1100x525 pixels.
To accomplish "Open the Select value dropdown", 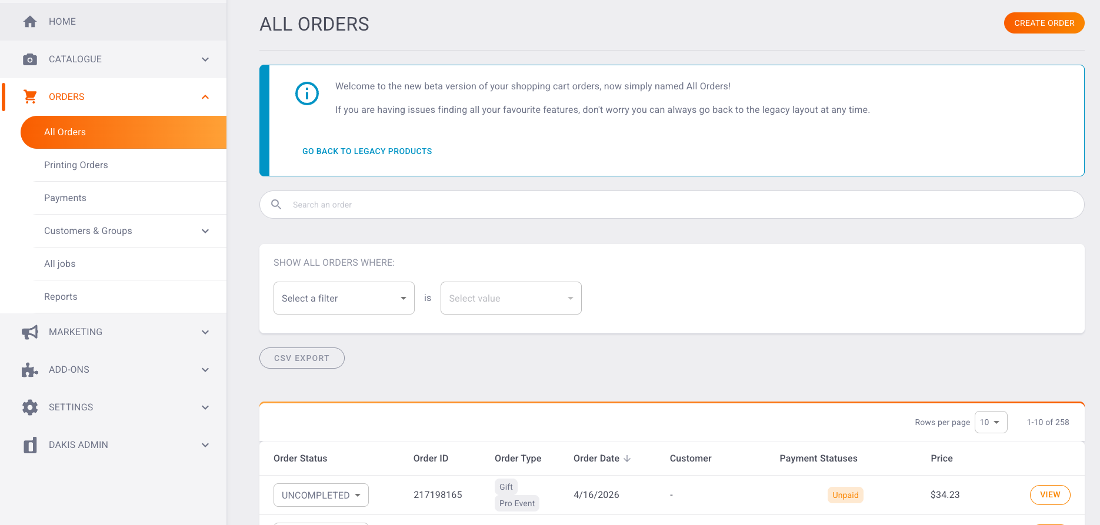I will click(511, 298).
